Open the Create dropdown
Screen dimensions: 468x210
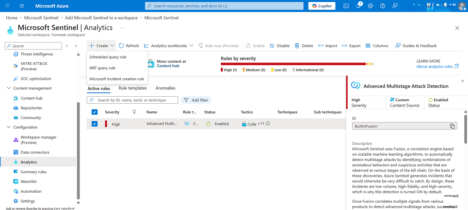pos(102,46)
